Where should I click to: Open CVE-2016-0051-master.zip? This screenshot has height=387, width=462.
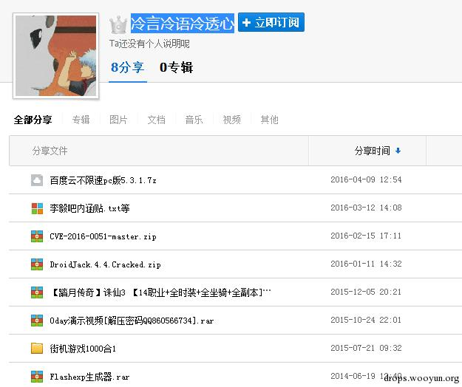click(x=103, y=236)
